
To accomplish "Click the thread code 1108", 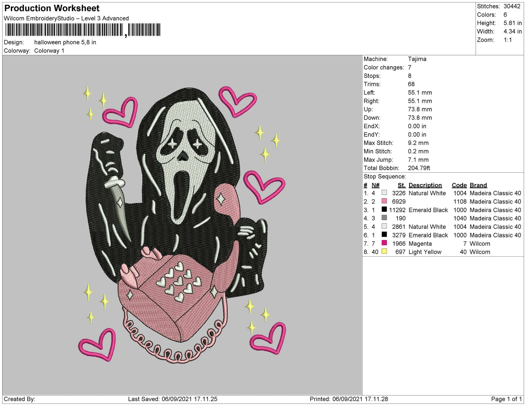I will click(x=460, y=201).
